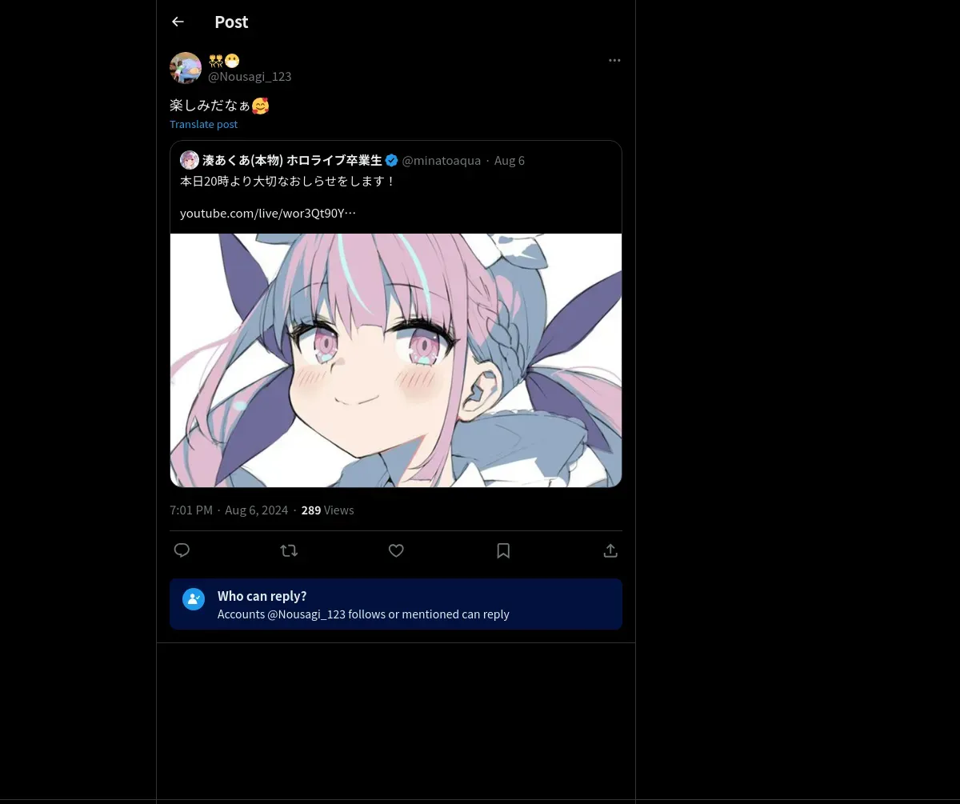Screen dimensions: 960x804
Task: Open the quoted anime girl illustration
Action: (x=396, y=360)
